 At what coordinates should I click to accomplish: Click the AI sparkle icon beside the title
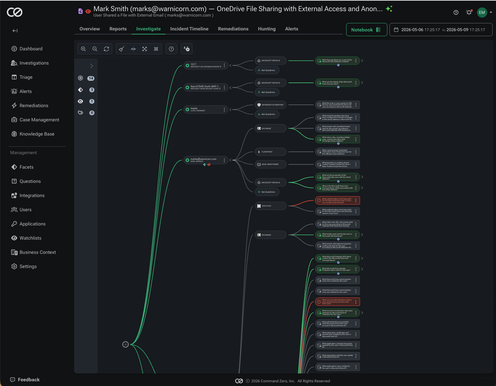coord(389,9)
